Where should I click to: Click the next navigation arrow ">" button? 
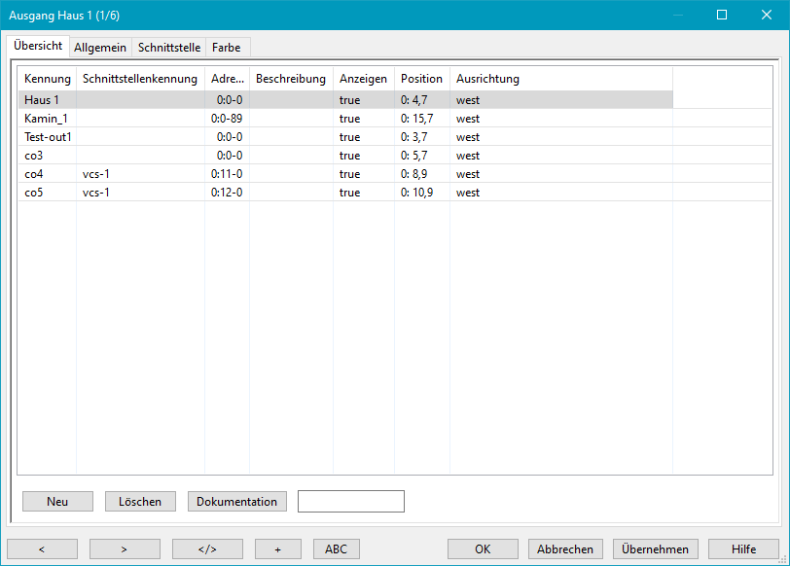click(x=125, y=548)
